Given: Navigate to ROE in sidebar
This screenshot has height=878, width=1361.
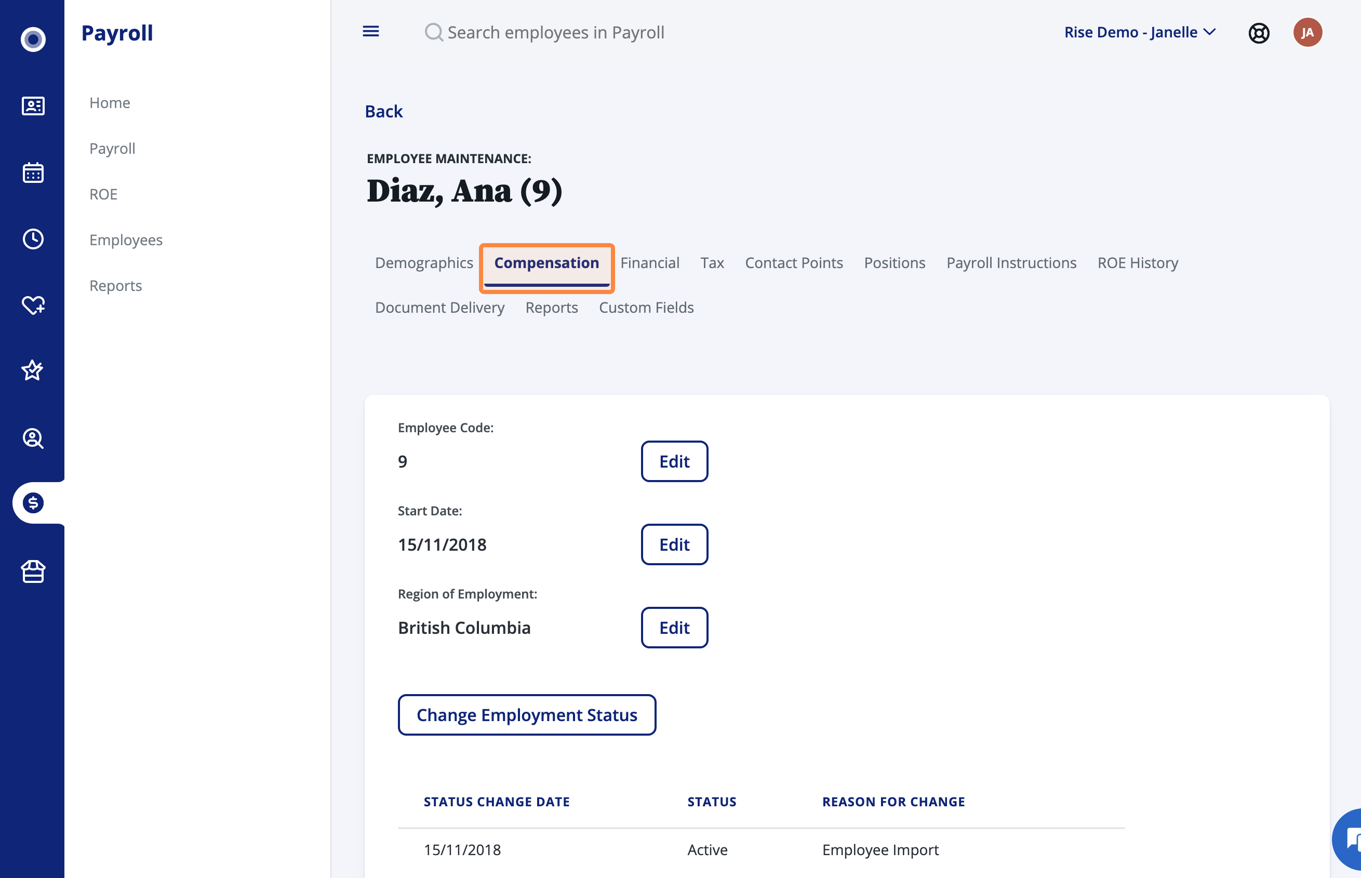Looking at the screenshot, I should click(103, 193).
